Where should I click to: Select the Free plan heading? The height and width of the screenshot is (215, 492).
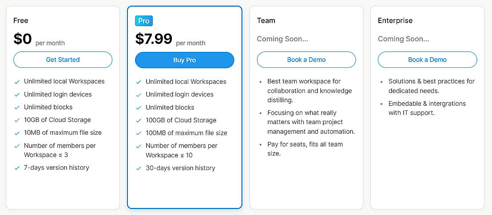(21, 20)
